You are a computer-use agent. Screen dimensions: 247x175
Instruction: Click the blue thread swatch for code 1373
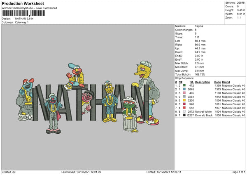pos(184,89)
